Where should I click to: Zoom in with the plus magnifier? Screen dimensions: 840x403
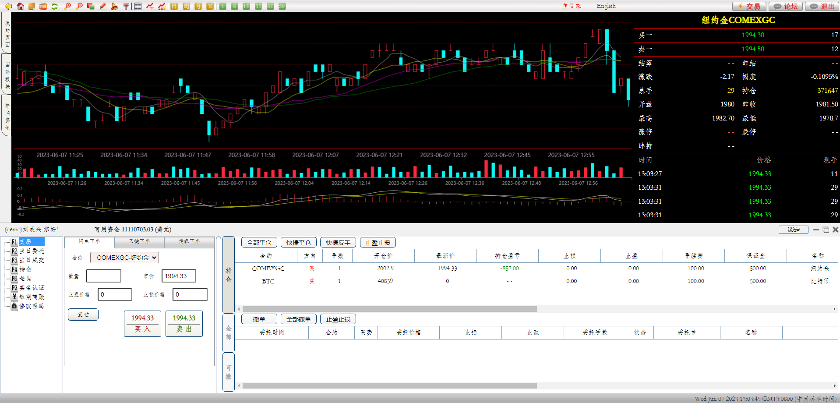point(67,6)
